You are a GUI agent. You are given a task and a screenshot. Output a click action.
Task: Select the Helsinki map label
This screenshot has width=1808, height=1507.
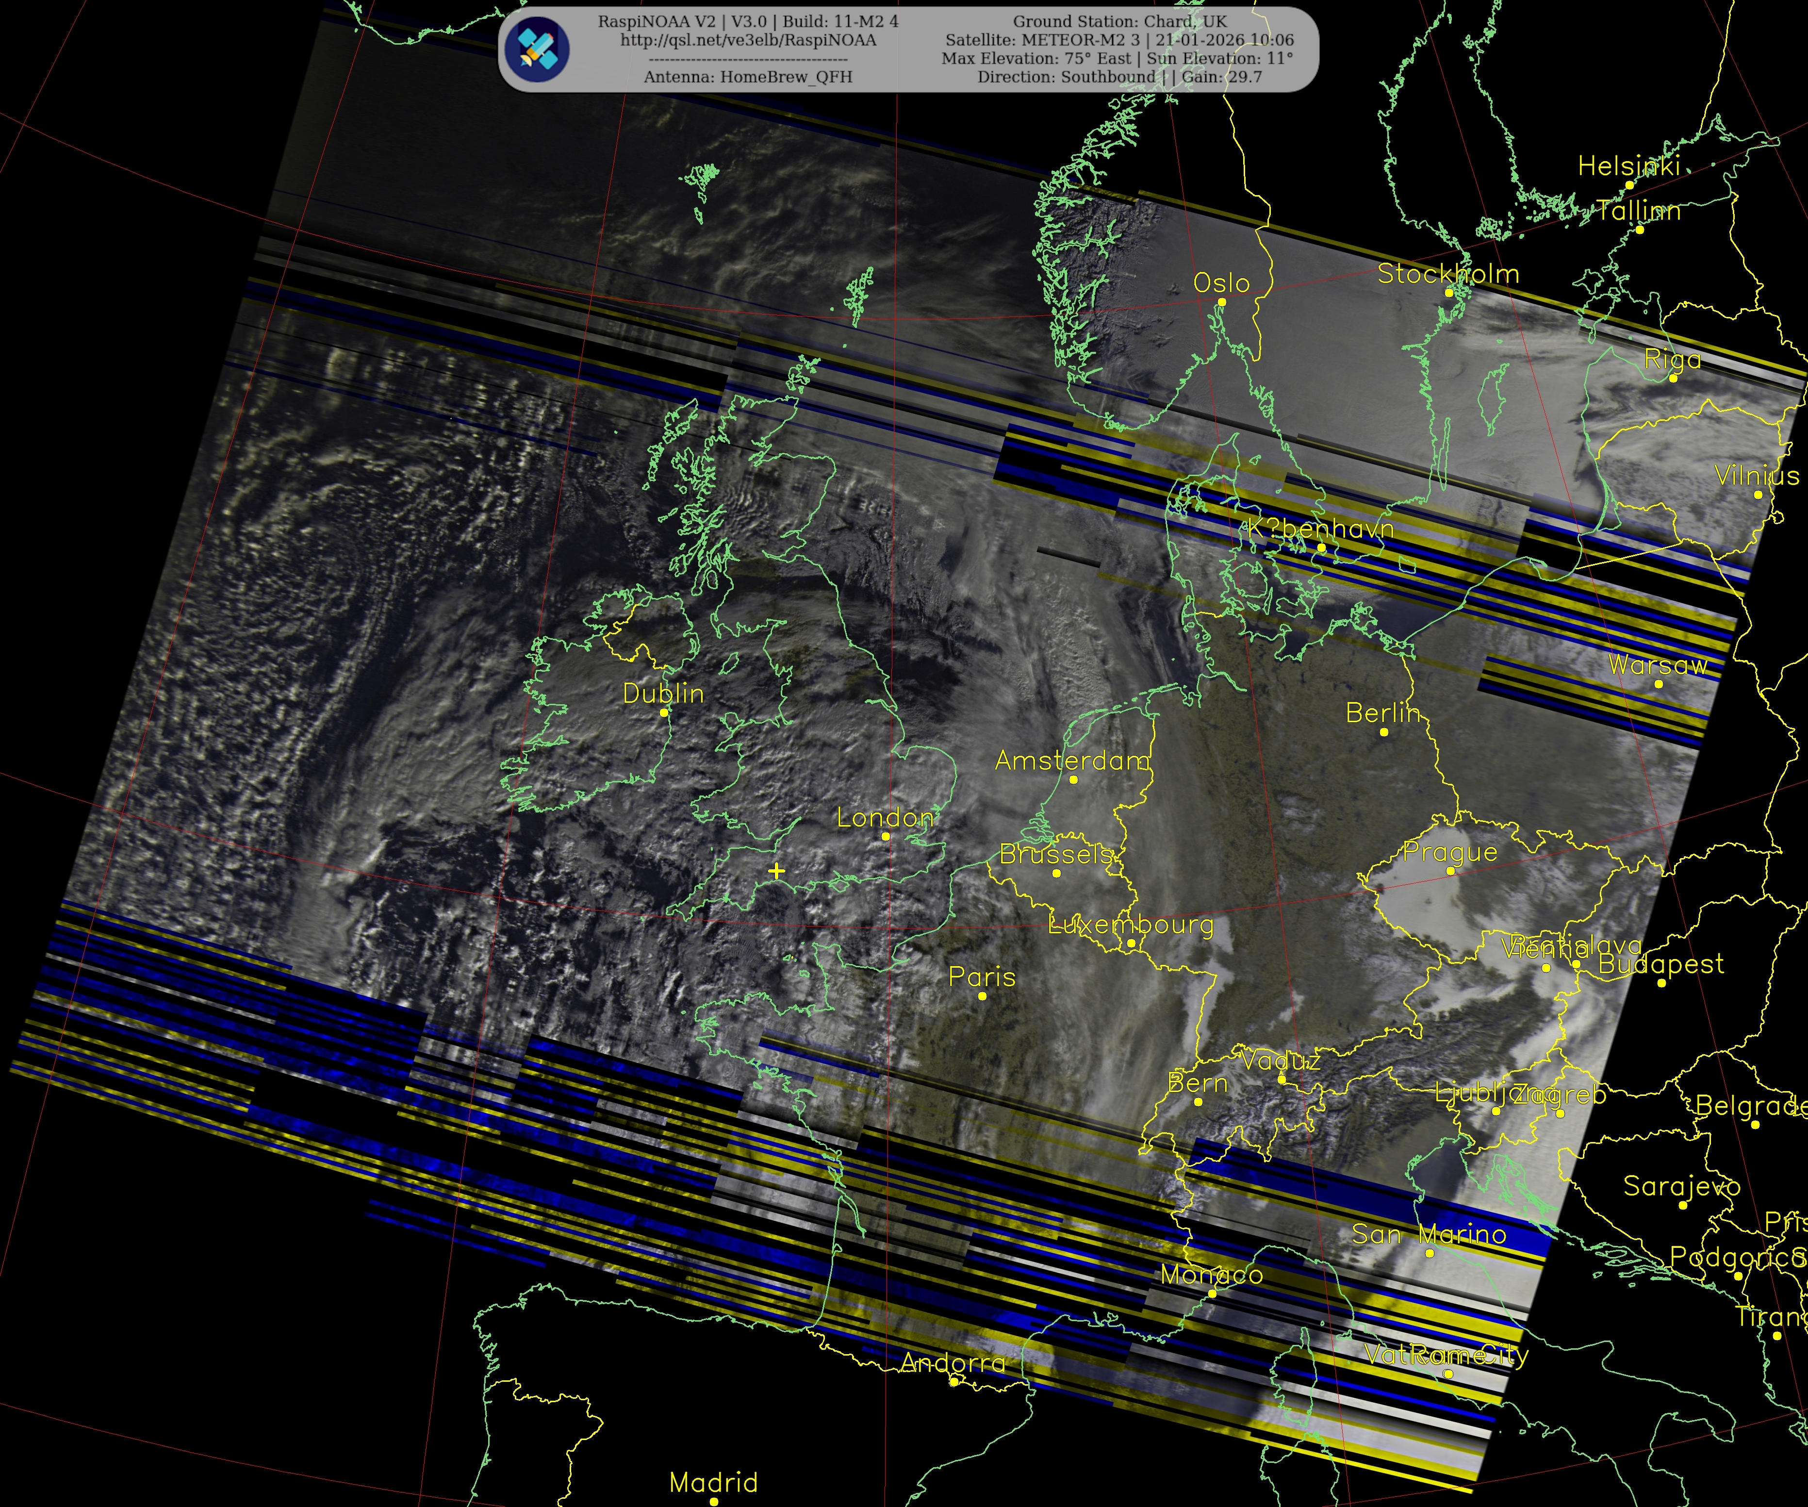tap(1628, 166)
